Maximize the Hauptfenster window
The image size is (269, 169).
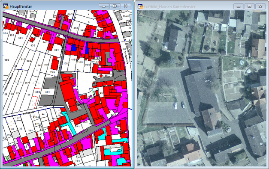[x=115, y=6]
